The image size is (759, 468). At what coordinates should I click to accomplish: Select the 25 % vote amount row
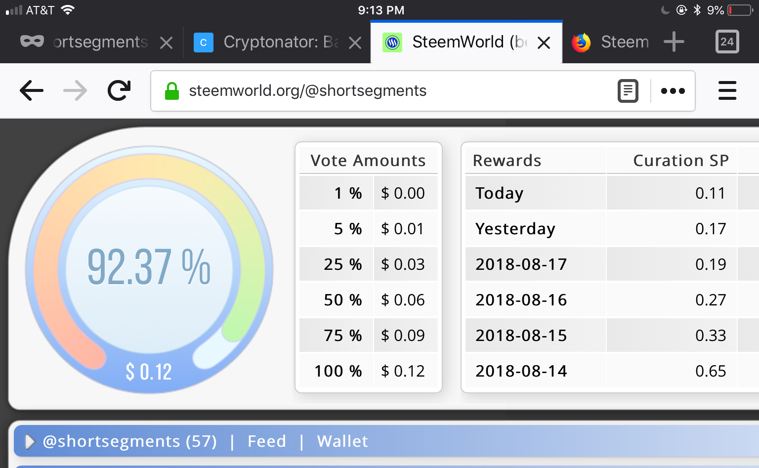click(369, 264)
